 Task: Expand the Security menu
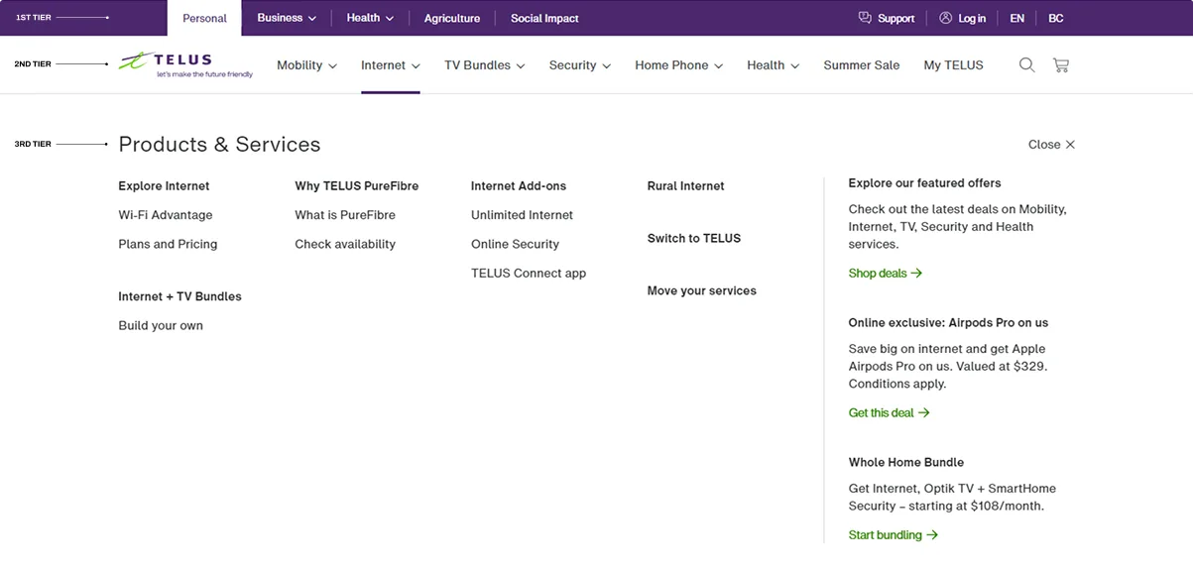tap(580, 65)
